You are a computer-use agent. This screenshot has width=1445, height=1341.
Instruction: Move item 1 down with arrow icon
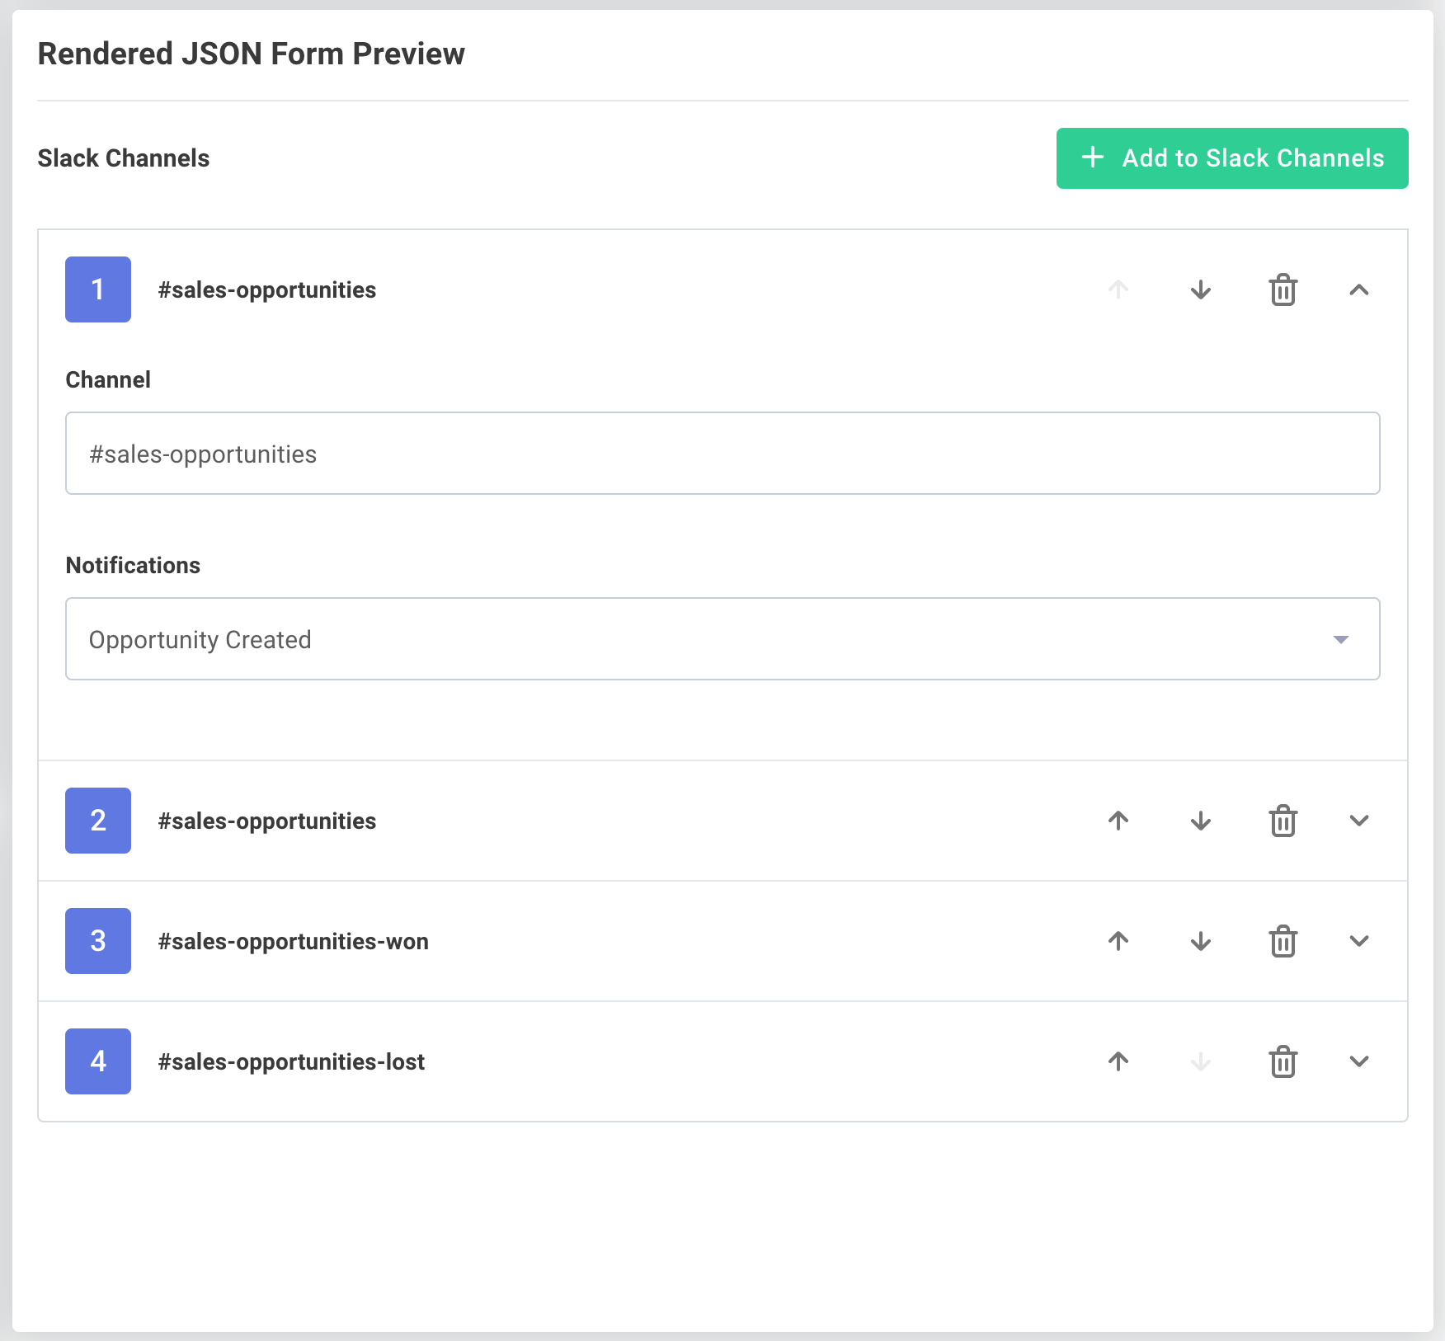[1201, 289]
